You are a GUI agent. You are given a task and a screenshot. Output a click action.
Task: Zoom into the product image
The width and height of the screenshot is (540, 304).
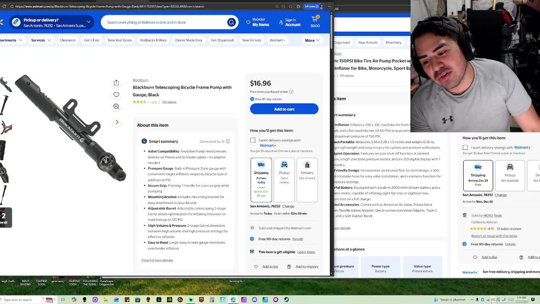(116, 107)
